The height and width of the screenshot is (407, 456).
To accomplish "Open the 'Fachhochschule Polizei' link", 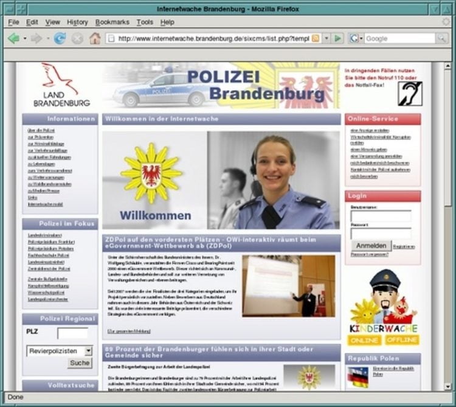I will click(49, 256).
